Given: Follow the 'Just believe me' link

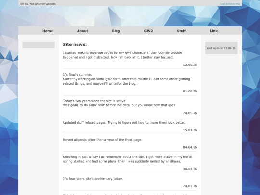Looking at the screenshot, I should 230,4.
